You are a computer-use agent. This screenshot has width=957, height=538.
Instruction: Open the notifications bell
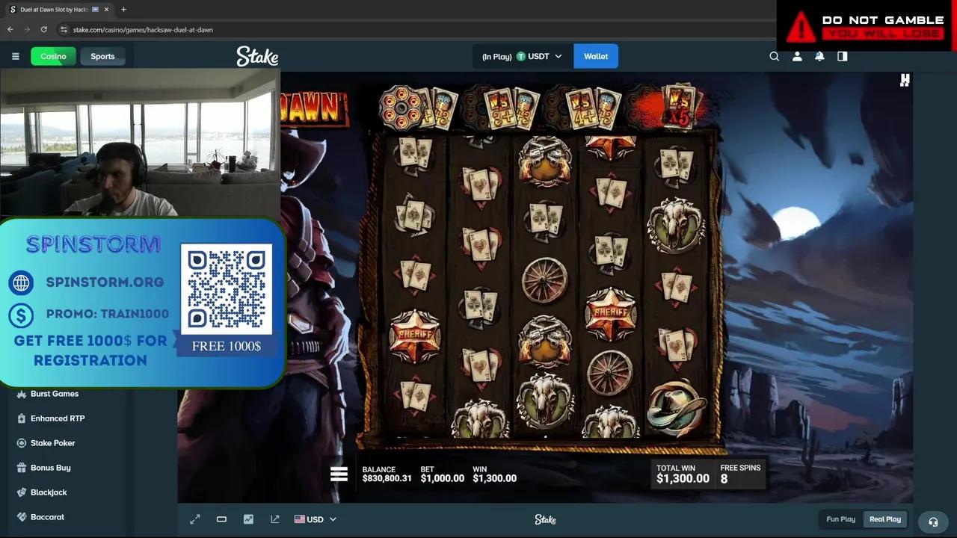pyautogui.click(x=819, y=56)
